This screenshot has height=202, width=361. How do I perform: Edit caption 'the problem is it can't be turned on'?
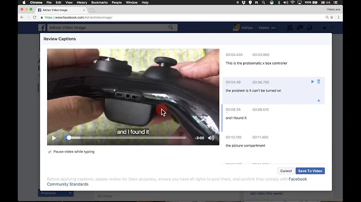(x=253, y=90)
